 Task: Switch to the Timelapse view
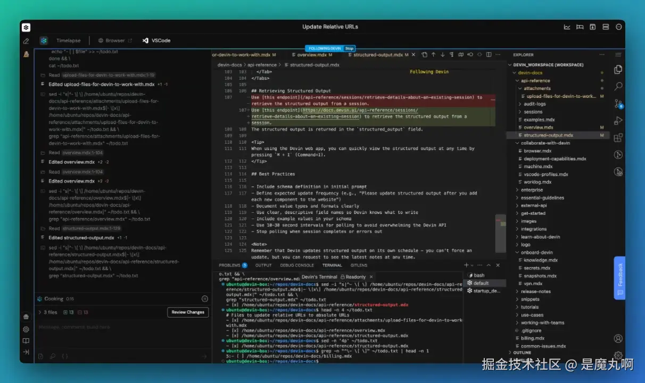coord(69,40)
